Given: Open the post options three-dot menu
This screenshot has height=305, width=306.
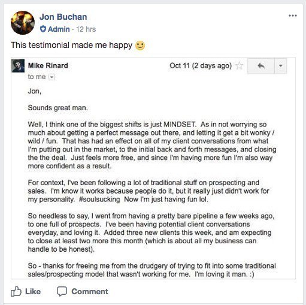Looking at the screenshot, I should pyautogui.click(x=293, y=16).
